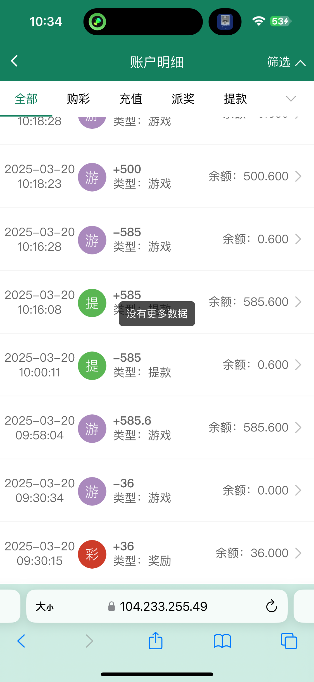
Task: Expand more categories with tab-bar chevron
Action: 291,99
